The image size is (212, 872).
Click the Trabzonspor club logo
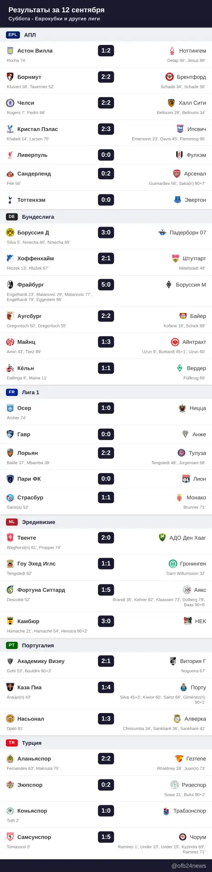point(166,811)
